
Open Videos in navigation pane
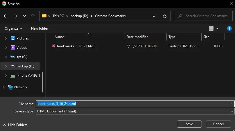coord(21,48)
